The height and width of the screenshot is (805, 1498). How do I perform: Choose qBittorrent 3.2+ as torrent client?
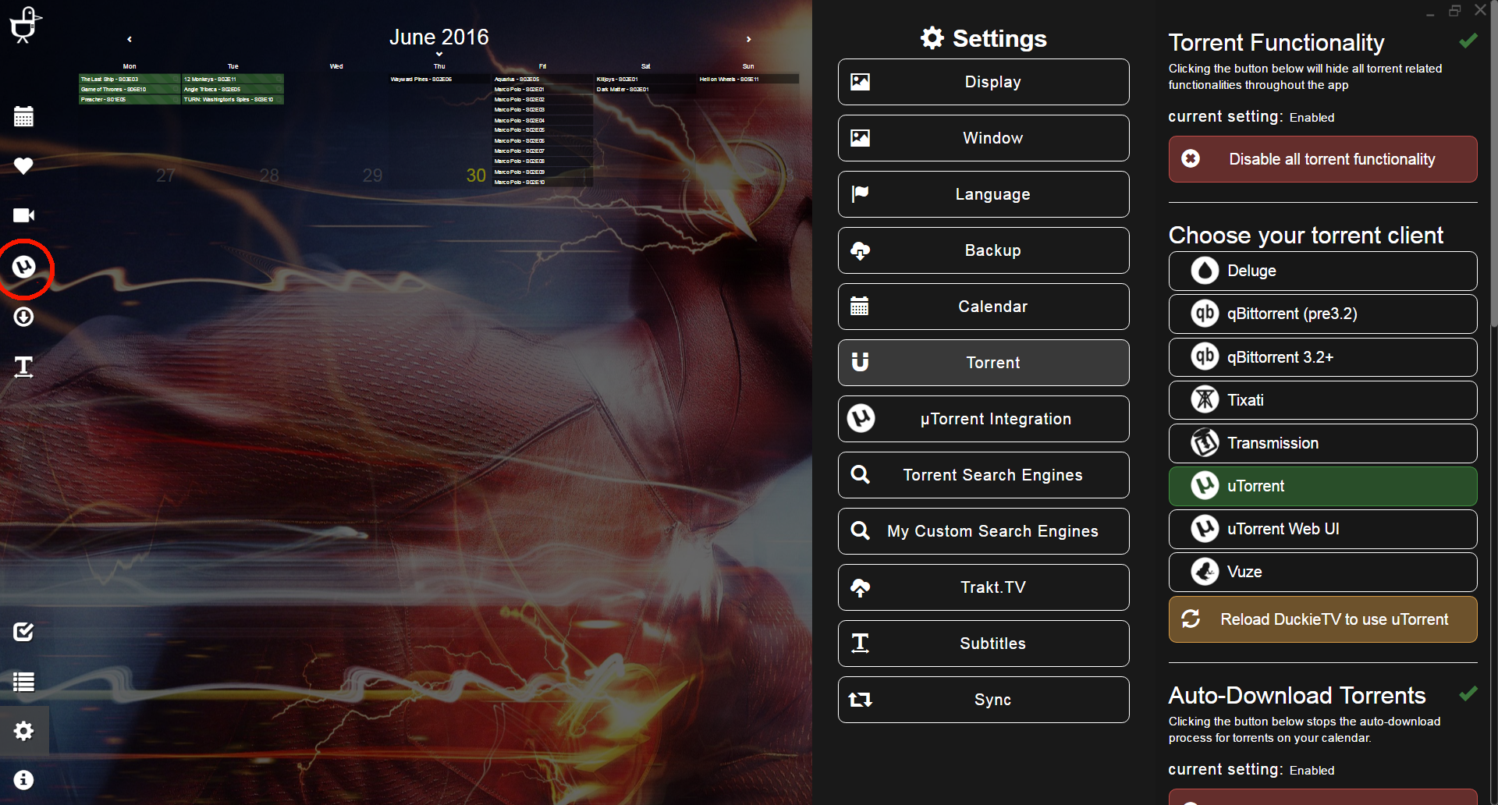pos(1322,357)
